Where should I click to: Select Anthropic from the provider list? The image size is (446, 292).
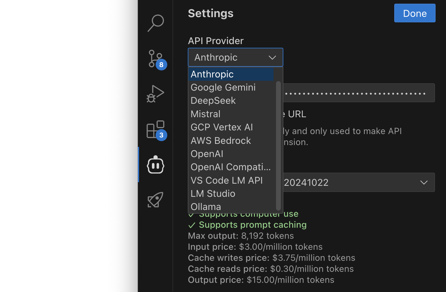pyautogui.click(x=212, y=74)
